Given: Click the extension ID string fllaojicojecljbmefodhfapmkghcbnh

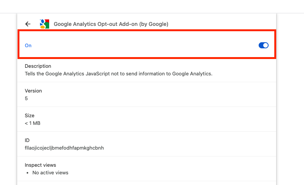Looking at the screenshot, I should (x=64, y=148).
